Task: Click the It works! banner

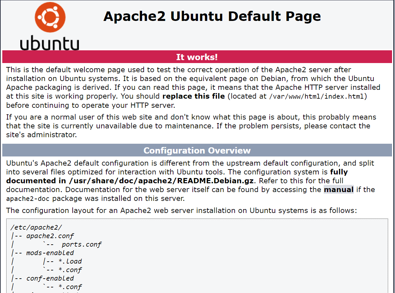Action: click(x=197, y=57)
